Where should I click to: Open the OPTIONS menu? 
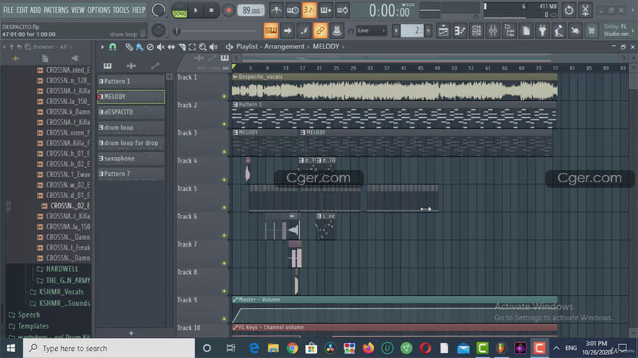point(99,10)
